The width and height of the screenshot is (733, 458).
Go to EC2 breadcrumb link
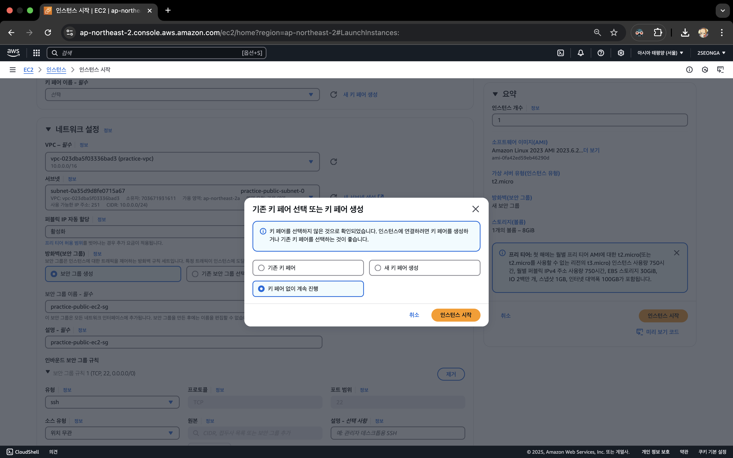[x=29, y=70]
